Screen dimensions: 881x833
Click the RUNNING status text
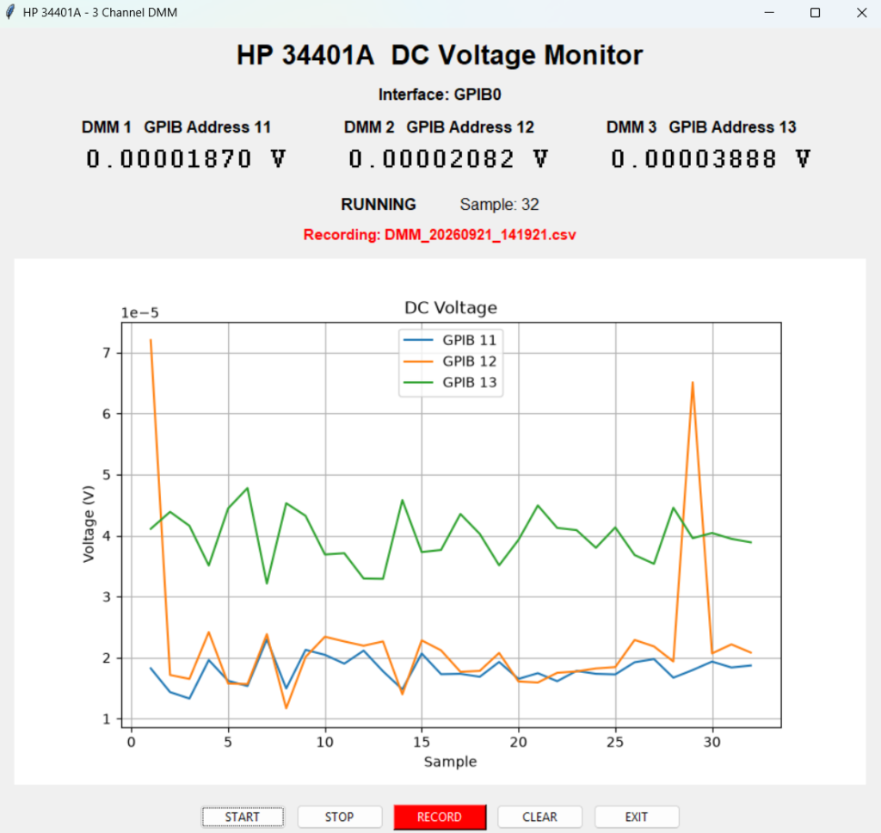[379, 204]
